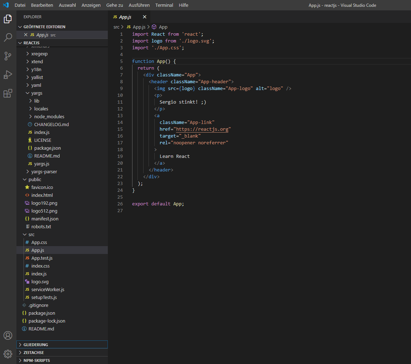Click the App symbol icon in breadcrumbs
Screen dimensions: 411x364
154,27
